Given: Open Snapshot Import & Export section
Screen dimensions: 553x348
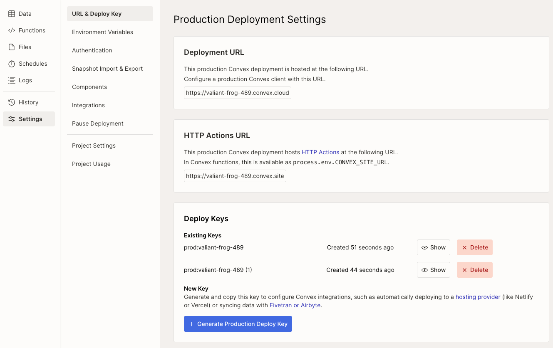Looking at the screenshot, I should tap(107, 69).
